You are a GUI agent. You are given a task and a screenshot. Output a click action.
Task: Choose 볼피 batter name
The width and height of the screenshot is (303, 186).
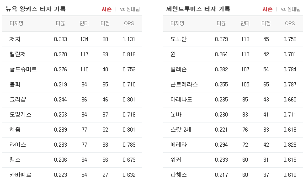point(15,84)
